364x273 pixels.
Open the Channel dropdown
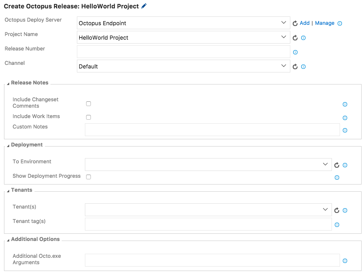183,66
